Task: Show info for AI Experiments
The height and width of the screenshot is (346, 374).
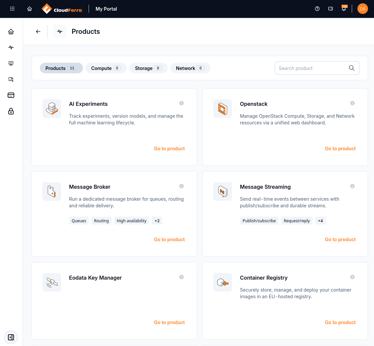Action: (182, 103)
